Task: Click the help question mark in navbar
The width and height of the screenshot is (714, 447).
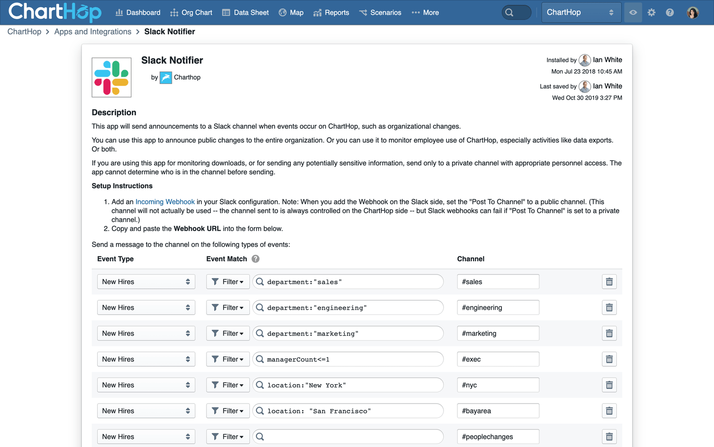Action: point(670,12)
